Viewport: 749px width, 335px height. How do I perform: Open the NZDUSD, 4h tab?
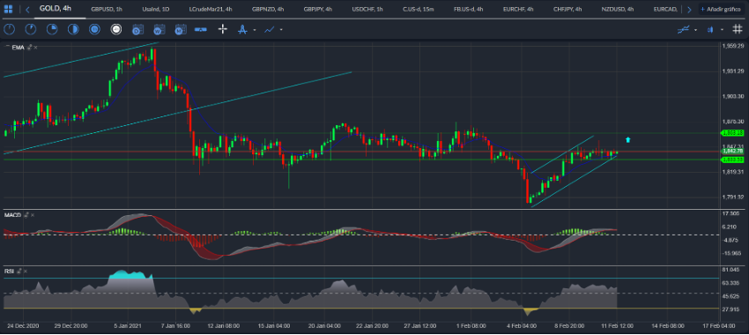(x=618, y=9)
